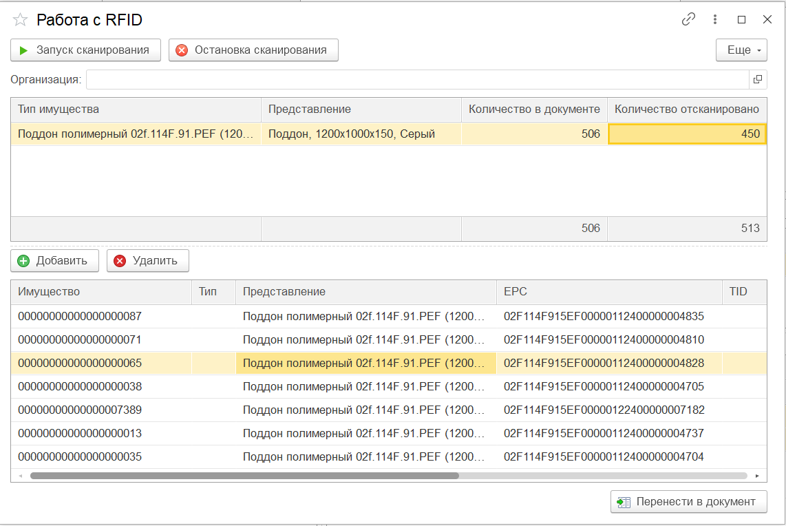Transfer data with Перенести в документ button
The image size is (786, 526).
click(688, 502)
